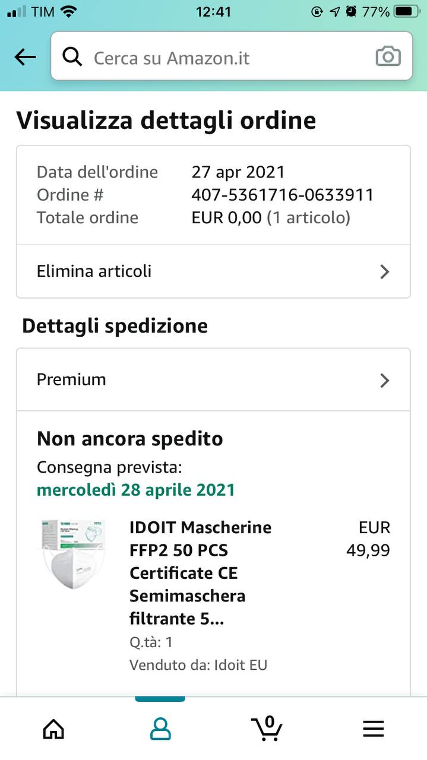427x760 pixels.
Task: Open the hamburger menu icon
Action: tap(374, 728)
